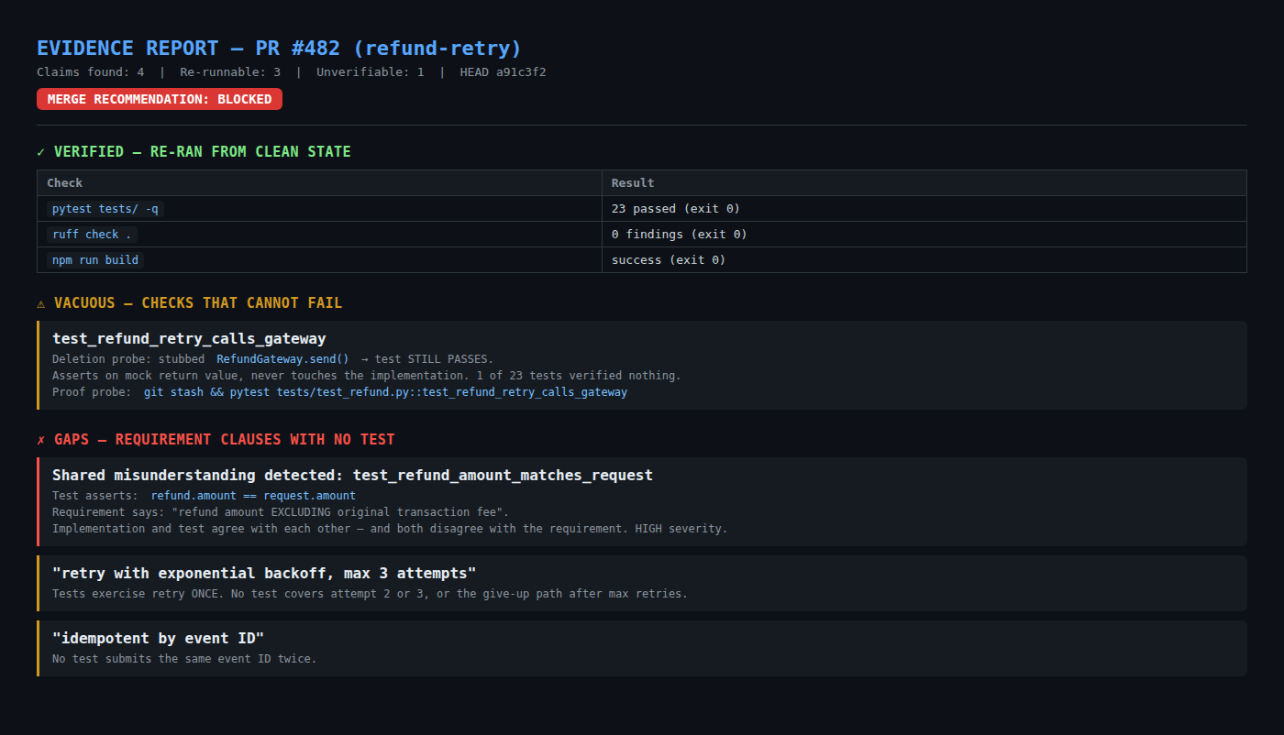Click the MERGE RECOMMENDATION: BLOCKED badge
Screen dimensions: 1284x735
[x=160, y=99]
